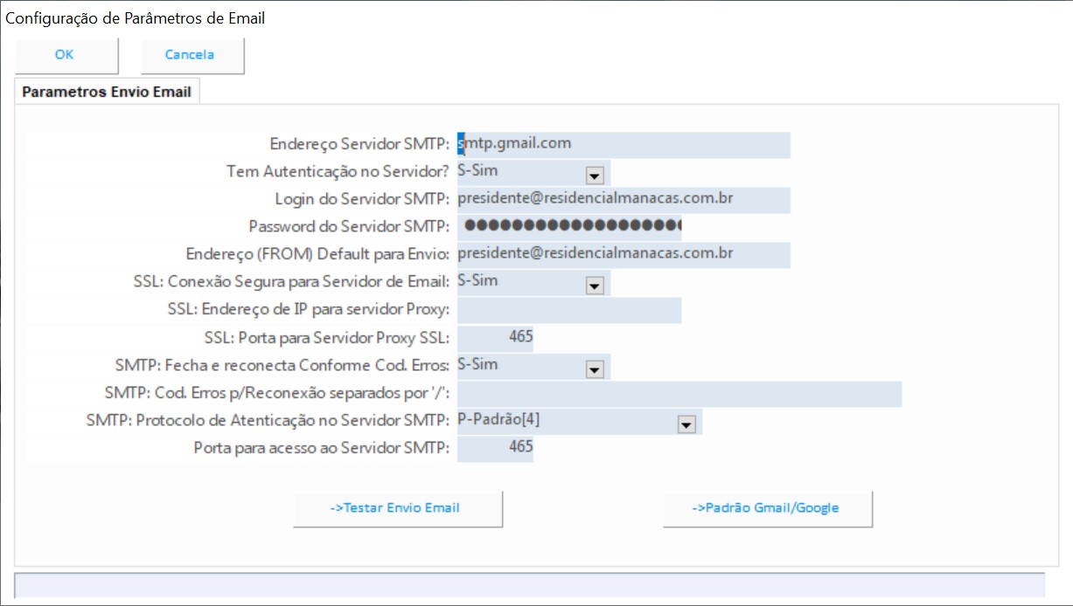
Task: Select the Parametros Envio Email tab
Action: (x=107, y=92)
